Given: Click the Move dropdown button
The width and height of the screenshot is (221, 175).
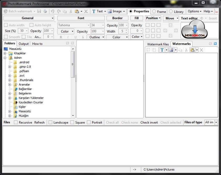Looking at the screenshot, I should point(171,18).
